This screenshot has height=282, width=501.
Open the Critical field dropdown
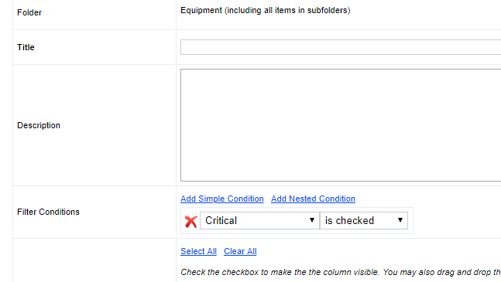tap(259, 220)
